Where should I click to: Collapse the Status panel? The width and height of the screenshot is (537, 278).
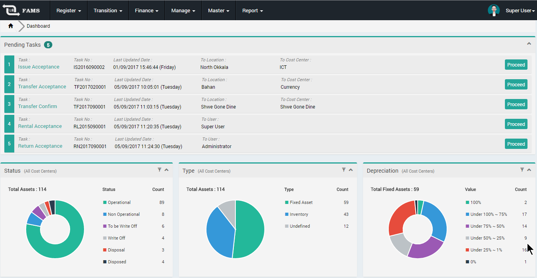[x=166, y=169]
